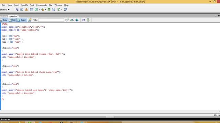This screenshot has height=123, width=220.
Task: Open the Help menu
Action: 66,5
